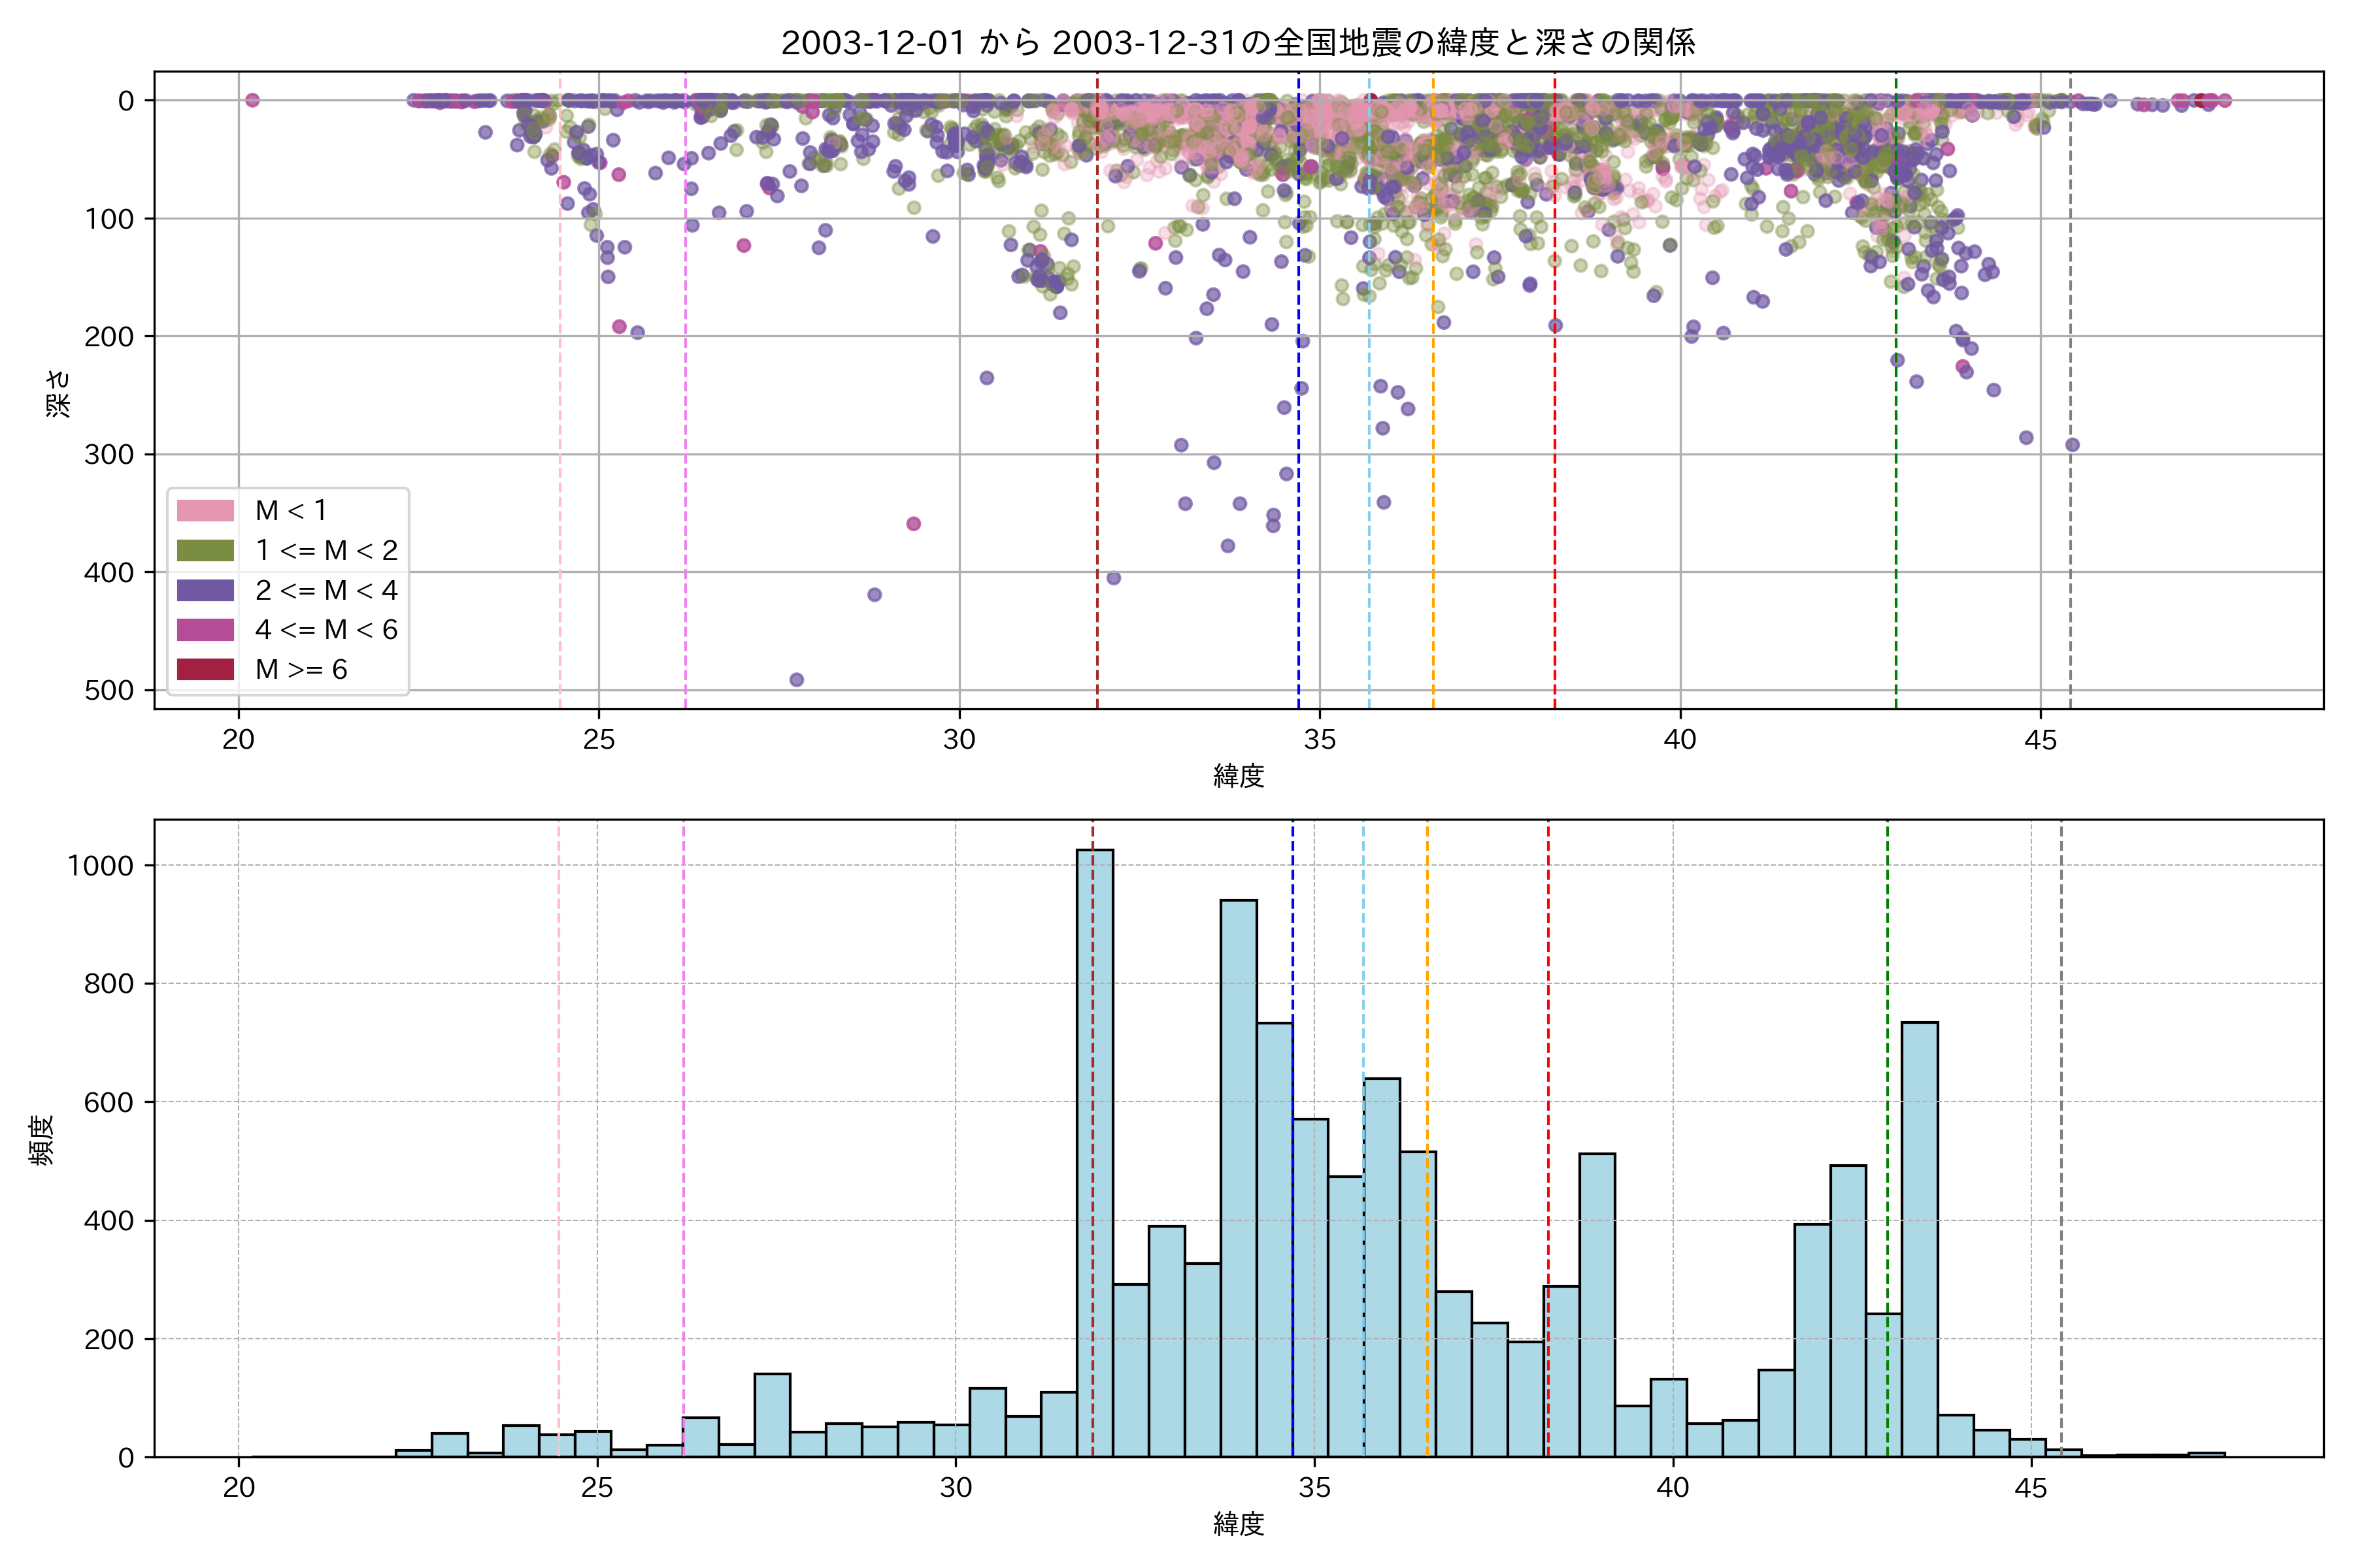Click the green 1 <= M < 2 swatch
This screenshot has height=1568, width=2353.
205,551
